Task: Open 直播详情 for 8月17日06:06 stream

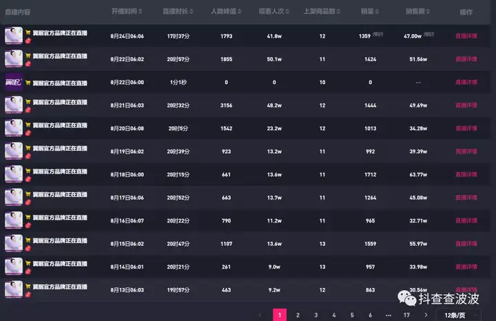Action: click(466, 198)
